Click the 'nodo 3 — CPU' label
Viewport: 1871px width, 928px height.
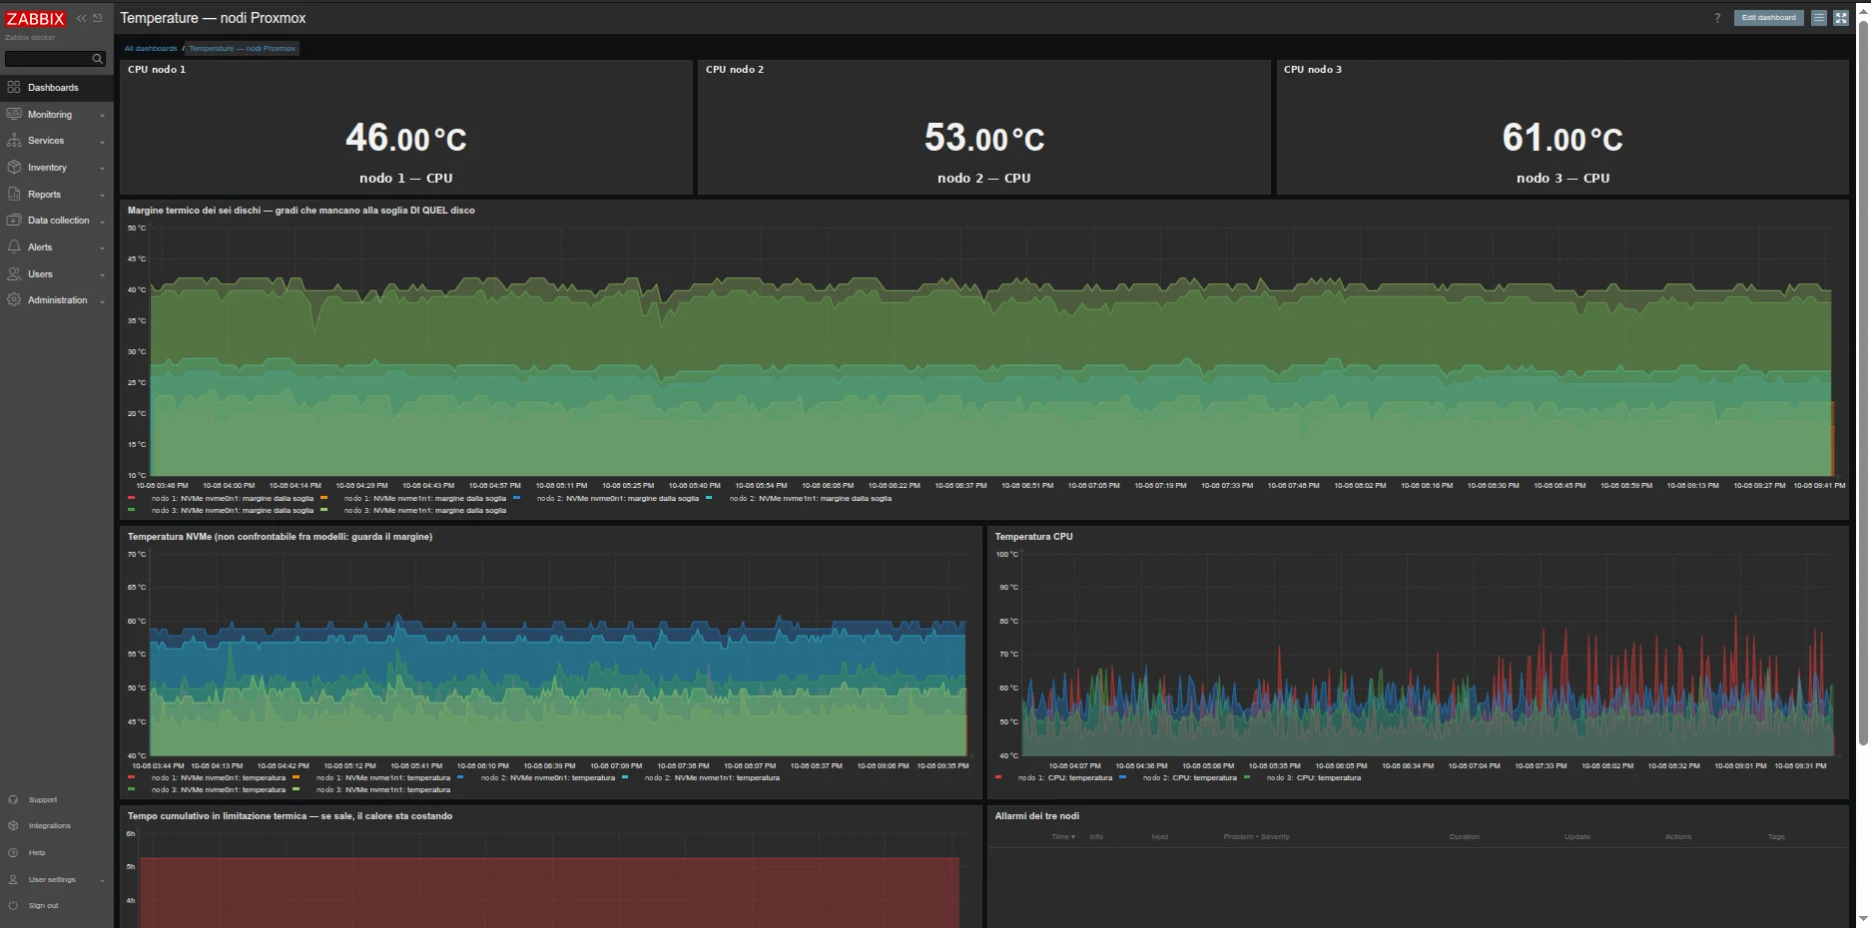coord(1562,179)
